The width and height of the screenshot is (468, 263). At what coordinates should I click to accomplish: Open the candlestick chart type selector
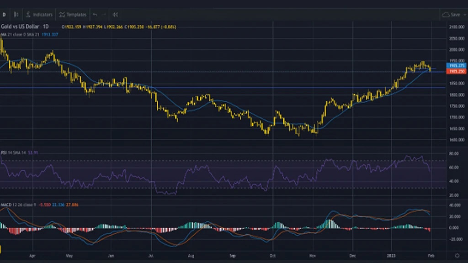pos(16,15)
